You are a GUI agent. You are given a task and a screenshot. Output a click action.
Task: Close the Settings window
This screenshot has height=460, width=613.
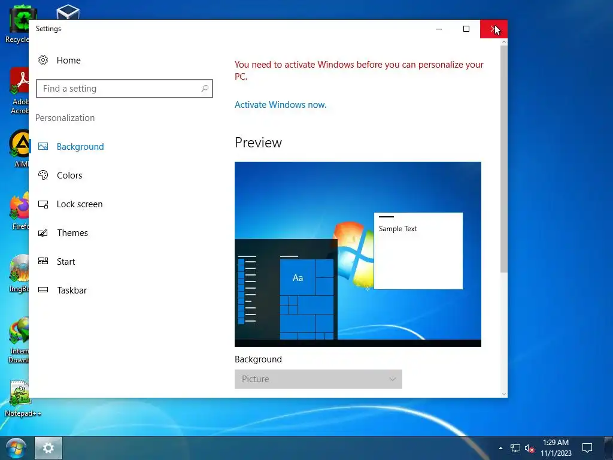[x=494, y=29]
